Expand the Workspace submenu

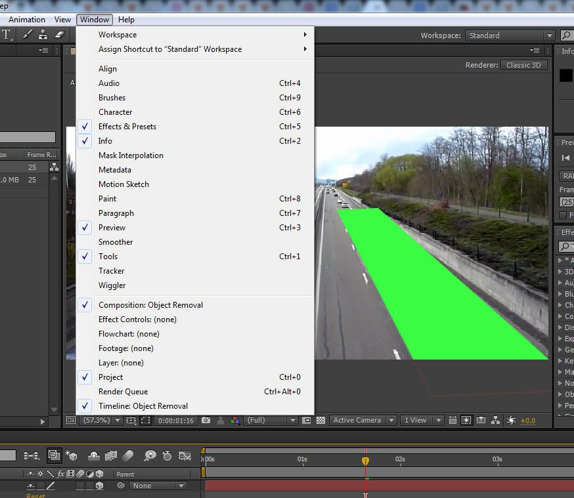[196, 35]
